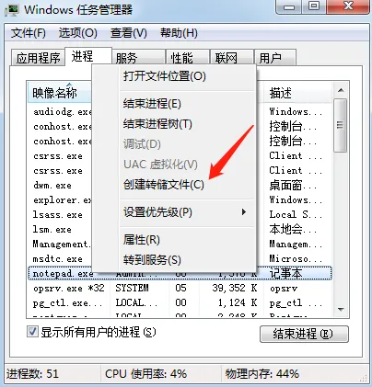Click the SYSTEM user name cell
The image size is (372, 387).
[x=132, y=288]
